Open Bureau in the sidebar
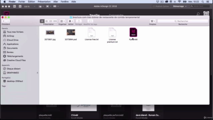The width and height of the screenshot is (213, 120). 10,52
